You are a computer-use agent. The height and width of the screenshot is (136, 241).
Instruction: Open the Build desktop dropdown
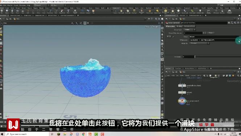(42, 5)
